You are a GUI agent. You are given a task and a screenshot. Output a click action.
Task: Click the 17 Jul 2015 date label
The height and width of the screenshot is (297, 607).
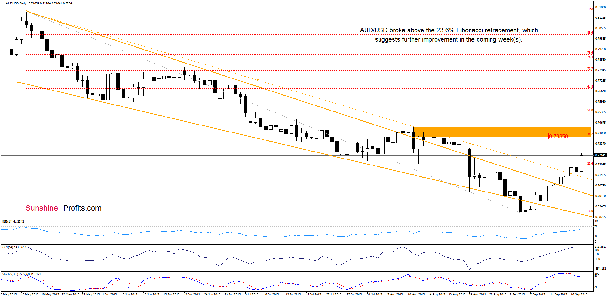coord(313,294)
